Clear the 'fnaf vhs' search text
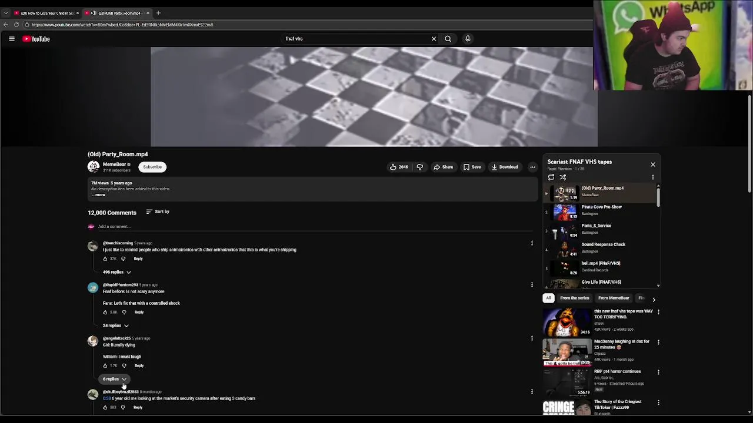Image resolution: width=753 pixels, height=423 pixels. pyautogui.click(x=434, y=39)
